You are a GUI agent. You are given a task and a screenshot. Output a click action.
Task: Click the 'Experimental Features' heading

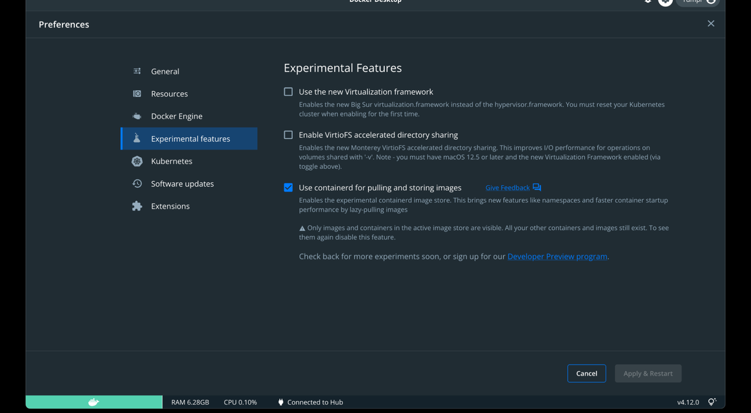click(x=342, y=68)
